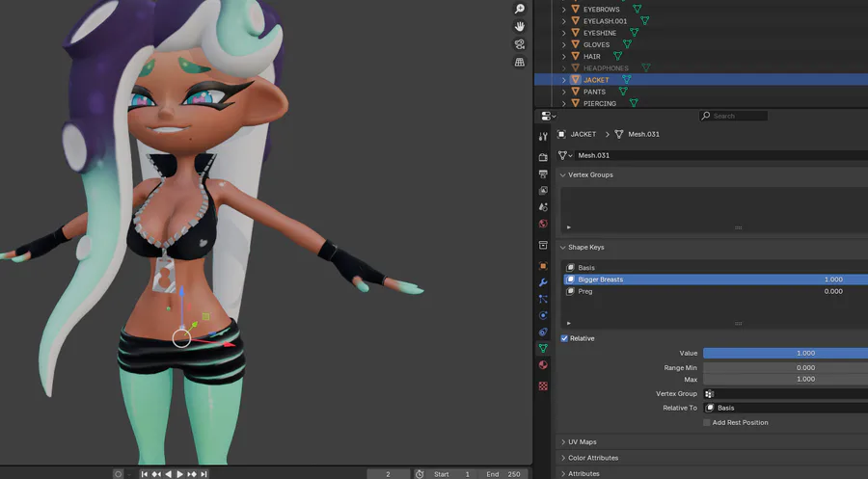Open the Object Constraints properties tab

click(x=543, y=332)
